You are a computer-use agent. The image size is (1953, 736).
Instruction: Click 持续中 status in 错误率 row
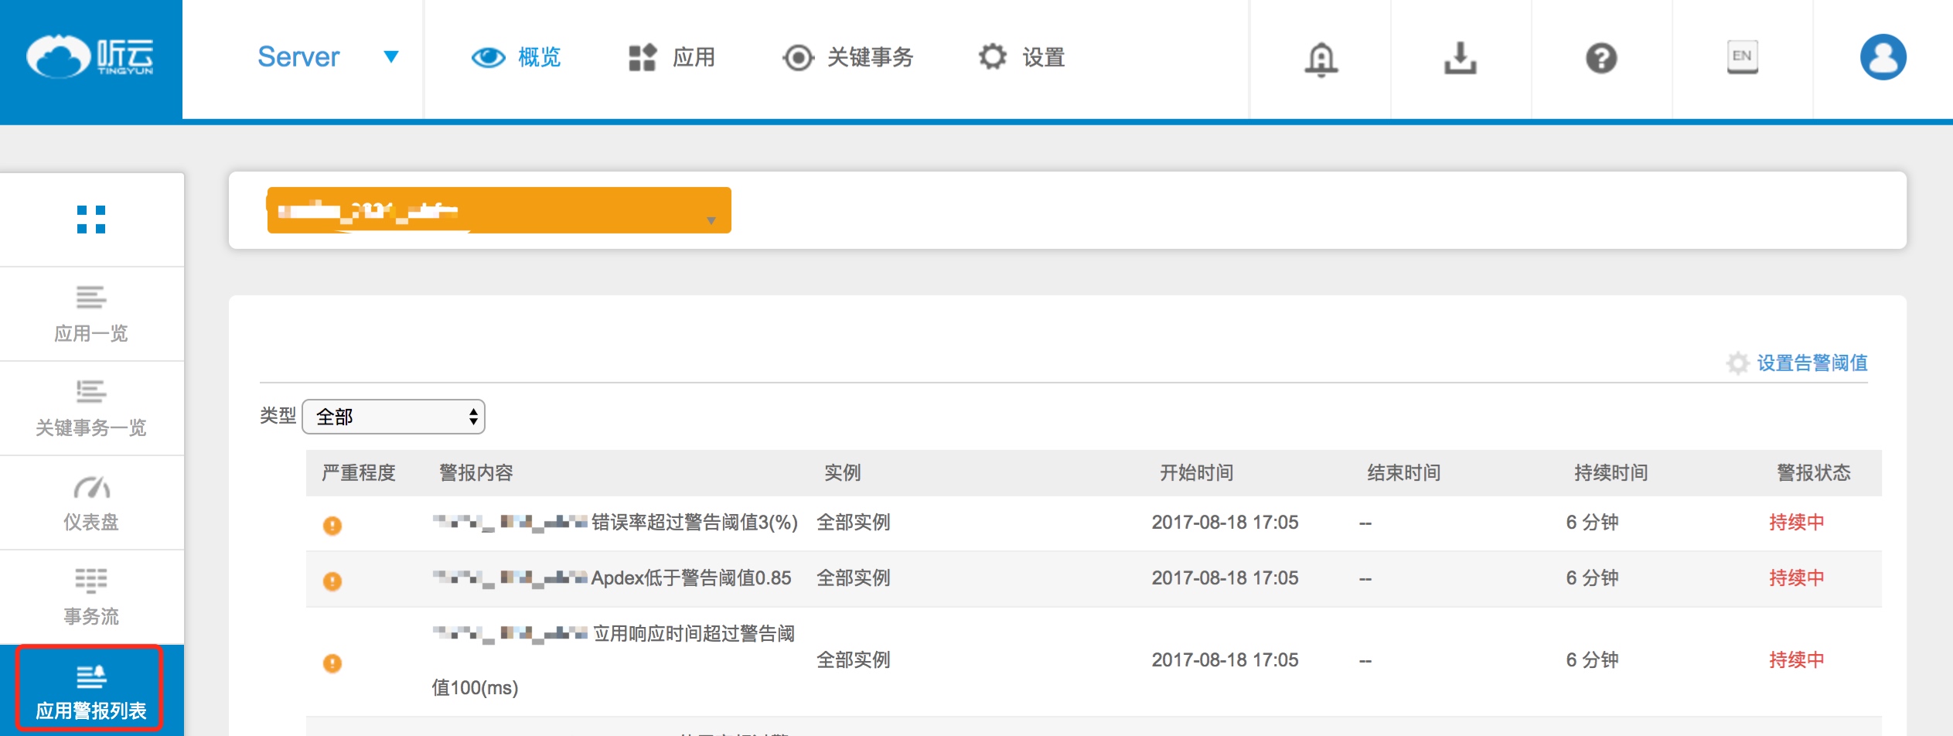(x=1797, y=523)
